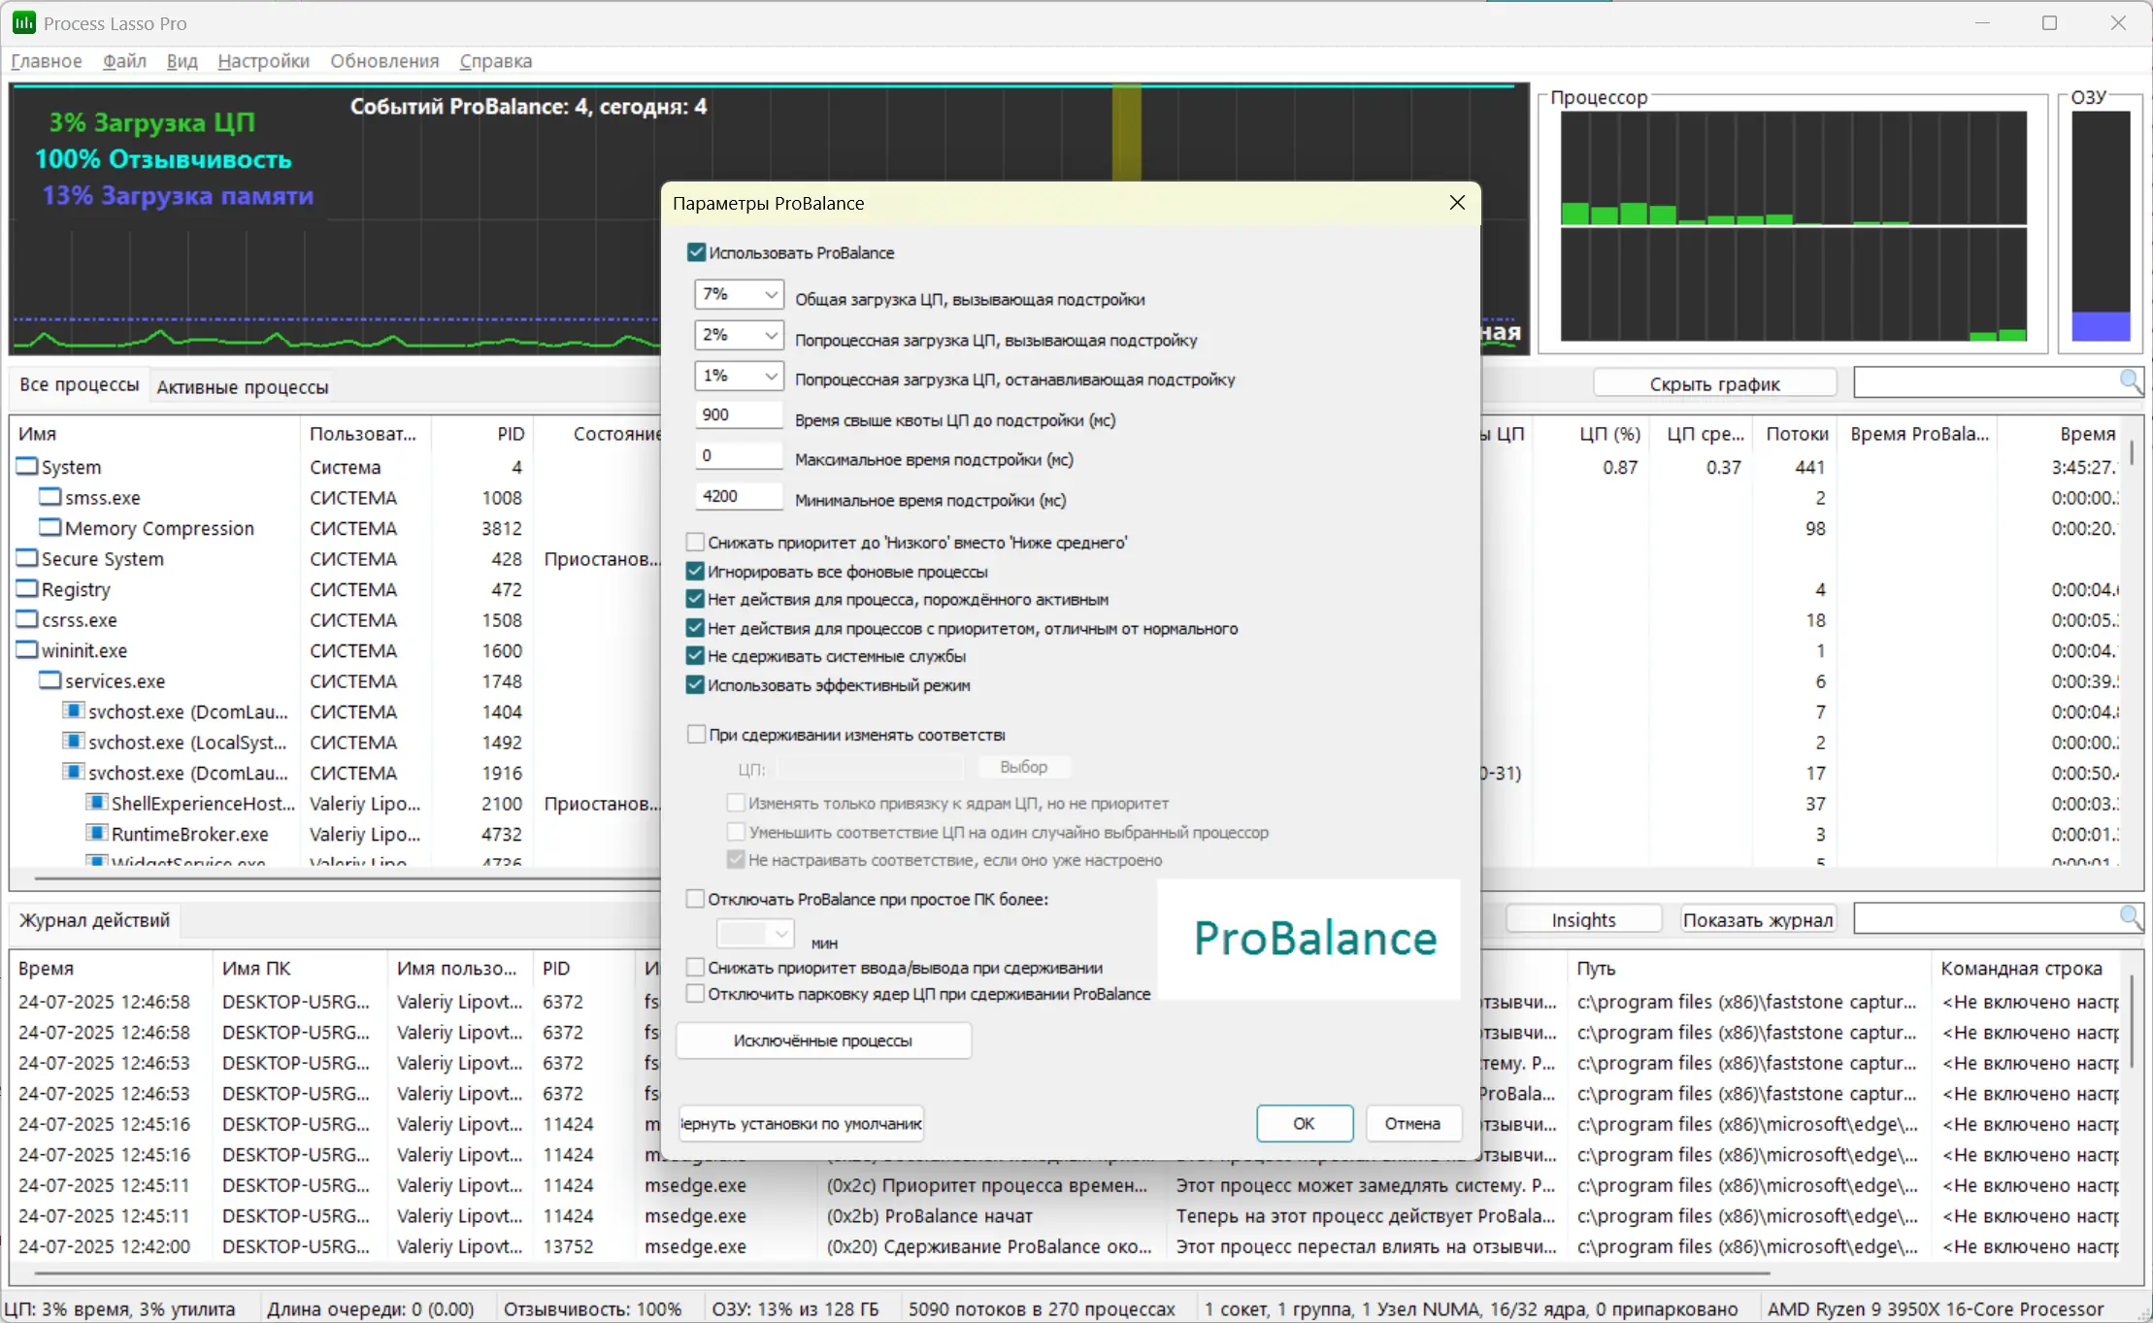This screenshot has height=1323, width=2153.
Task: Click the search magnifier icon beside process filter
Action: point(2130,381)
